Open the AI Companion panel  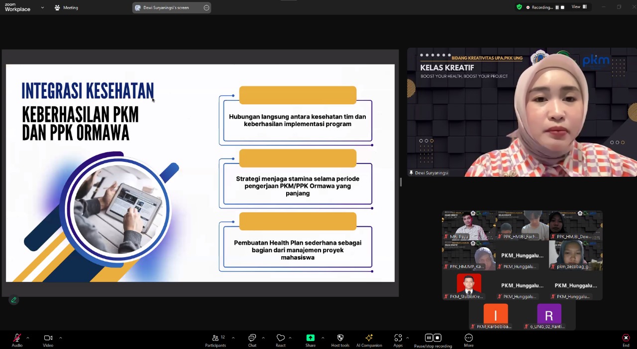[x=369, y=340]
